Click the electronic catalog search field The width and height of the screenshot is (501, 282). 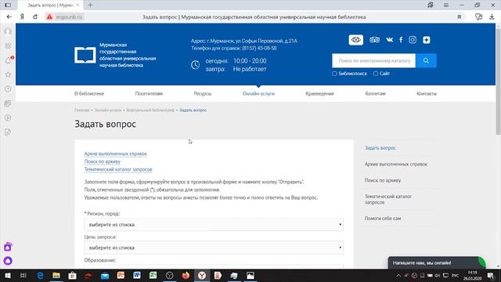374,60
